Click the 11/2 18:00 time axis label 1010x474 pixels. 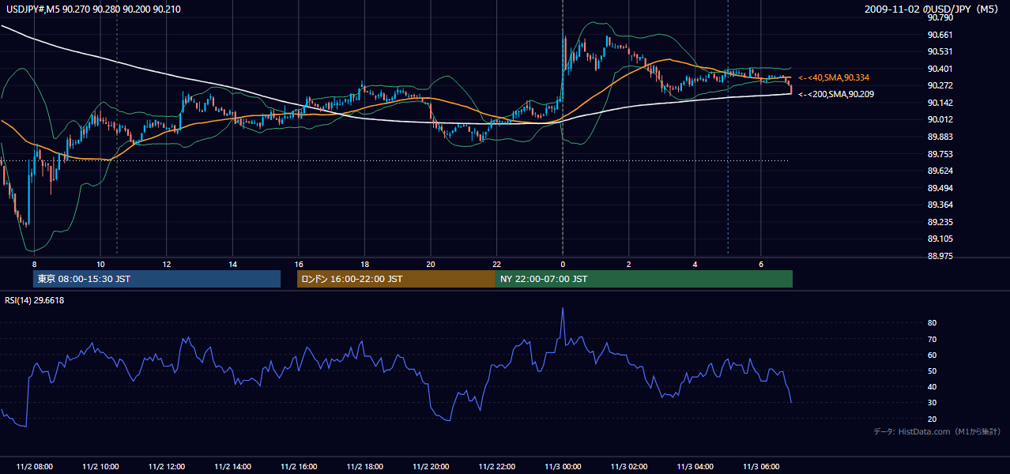pyautogui.click(x=364, y=466)
